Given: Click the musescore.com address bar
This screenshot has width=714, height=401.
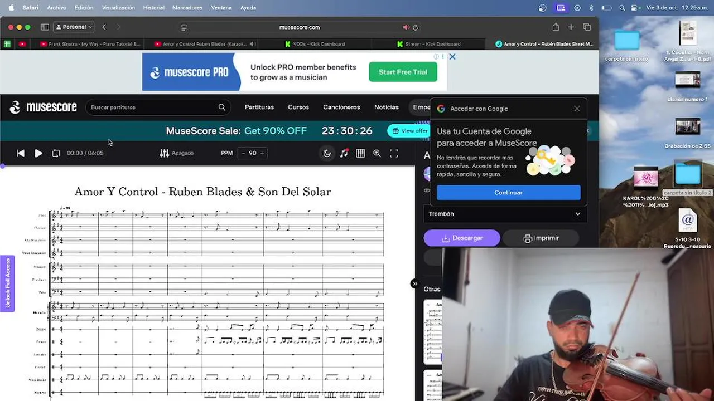Looking at the screenshot, I should pos(300,27).
